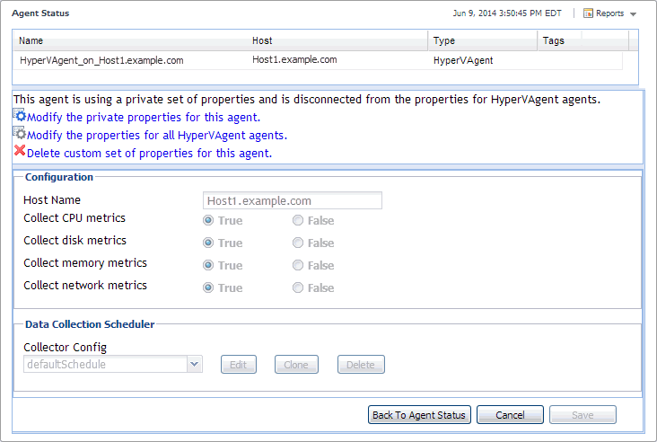This screenshot has height=442, width=657.
Task: Select False for Collect disk metrics
Action: (298, 243)
